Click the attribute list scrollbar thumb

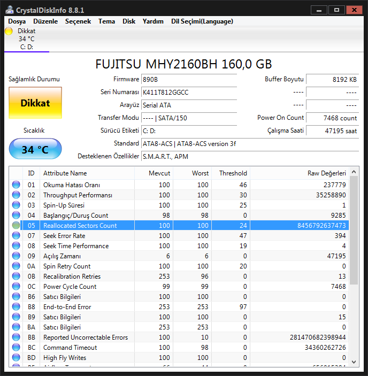354,231
